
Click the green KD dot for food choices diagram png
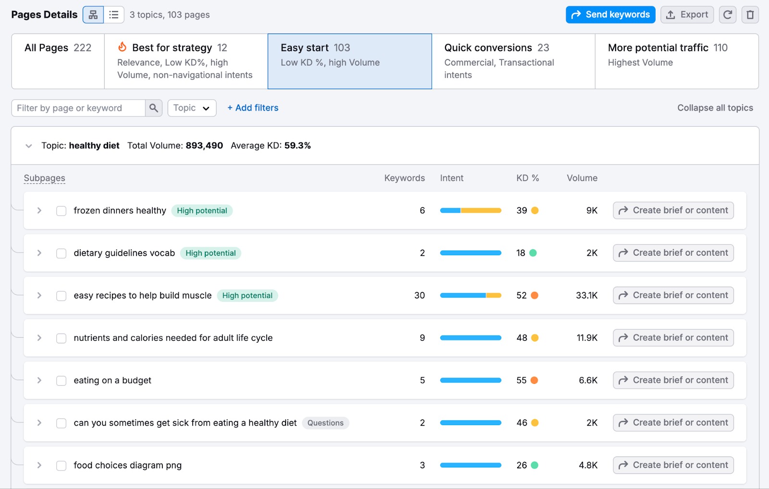coord(534,465)
